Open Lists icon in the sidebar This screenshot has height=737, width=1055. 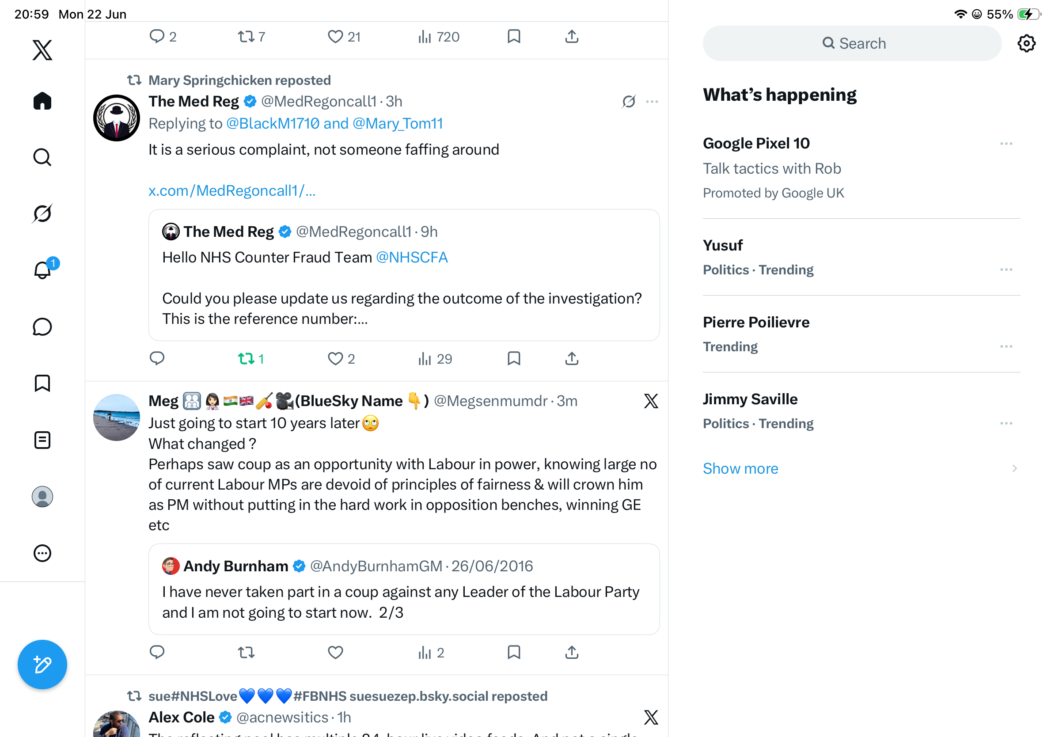[x=42, y=440]
